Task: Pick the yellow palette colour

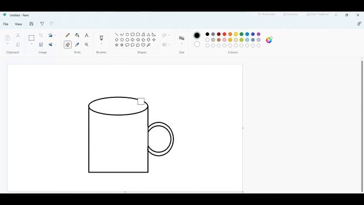Action: coord(236,34)
